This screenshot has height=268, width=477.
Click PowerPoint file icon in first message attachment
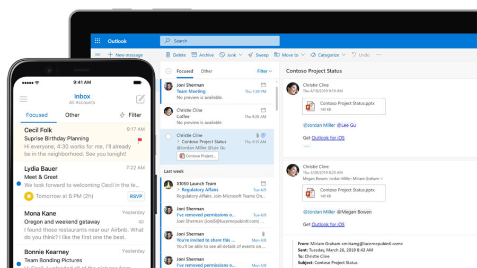pos(310,106)
